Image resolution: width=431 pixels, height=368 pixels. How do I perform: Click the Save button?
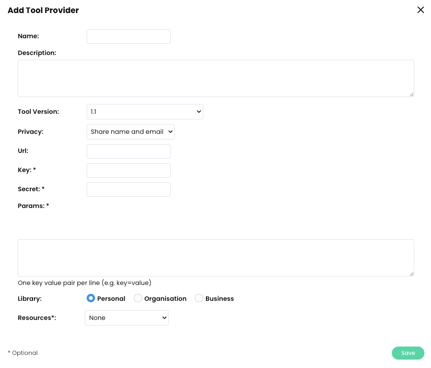408,353
